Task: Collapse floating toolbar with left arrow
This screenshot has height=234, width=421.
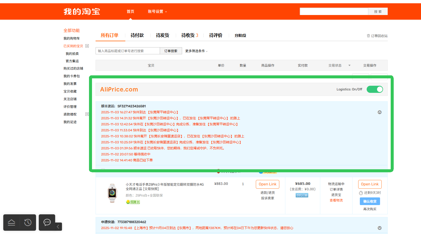Action: click(x=58, y=227)
